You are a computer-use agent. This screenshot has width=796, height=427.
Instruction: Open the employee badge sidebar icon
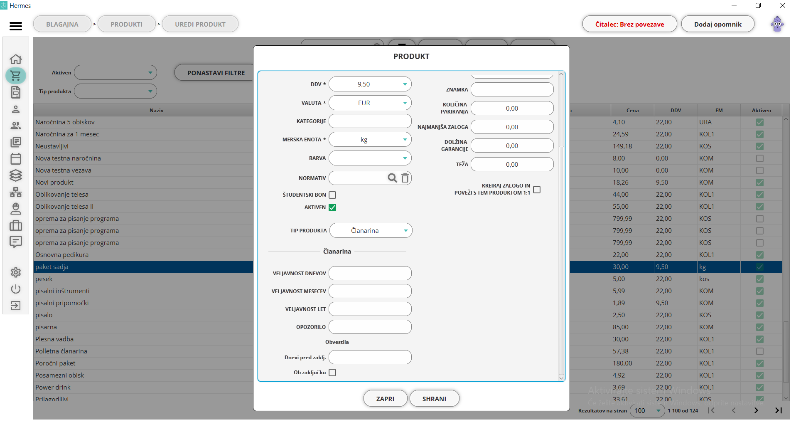pyautogui.click(x=16, y=209)
